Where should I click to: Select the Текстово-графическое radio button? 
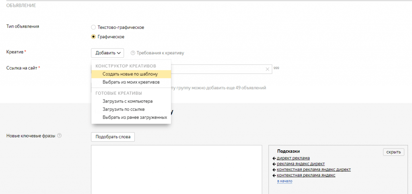(x=94, y=27)
